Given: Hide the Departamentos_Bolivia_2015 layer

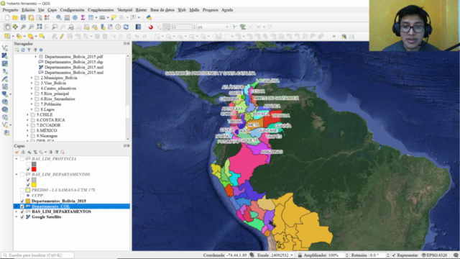Looking at the screenshot, I should click(x=22, y=201).
